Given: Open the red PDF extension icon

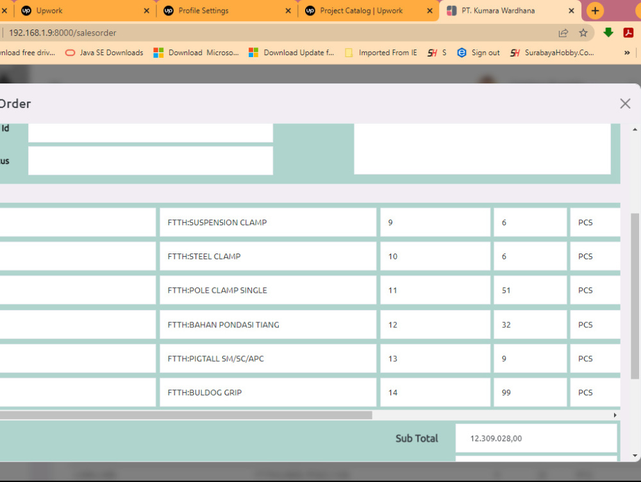Looking at the screenshot, I should 628,33.
